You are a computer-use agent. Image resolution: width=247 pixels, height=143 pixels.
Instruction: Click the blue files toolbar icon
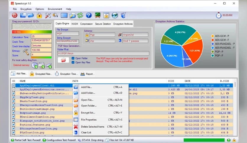23,15
